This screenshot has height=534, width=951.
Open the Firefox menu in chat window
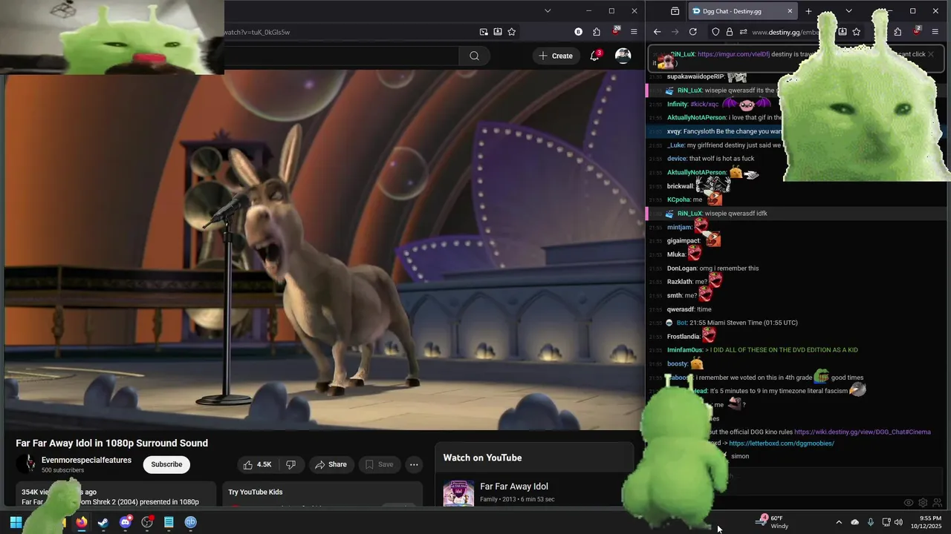(935, 32)
